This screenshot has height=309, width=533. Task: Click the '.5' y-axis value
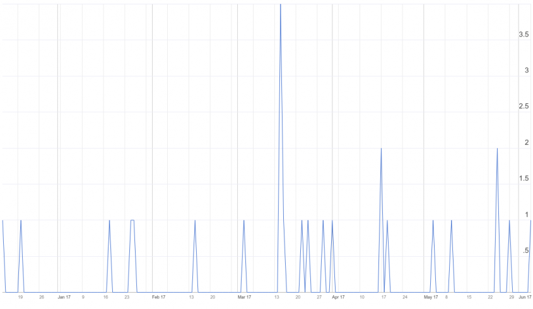526,250
